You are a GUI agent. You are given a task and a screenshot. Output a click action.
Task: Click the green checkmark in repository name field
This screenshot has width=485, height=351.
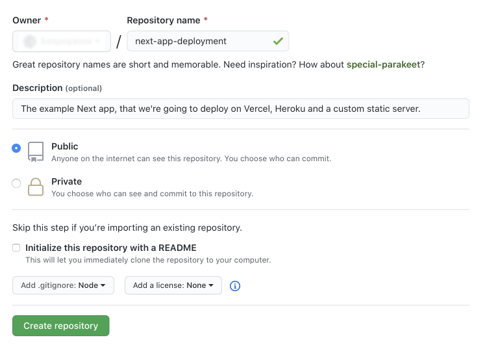(x=278, y=41)
